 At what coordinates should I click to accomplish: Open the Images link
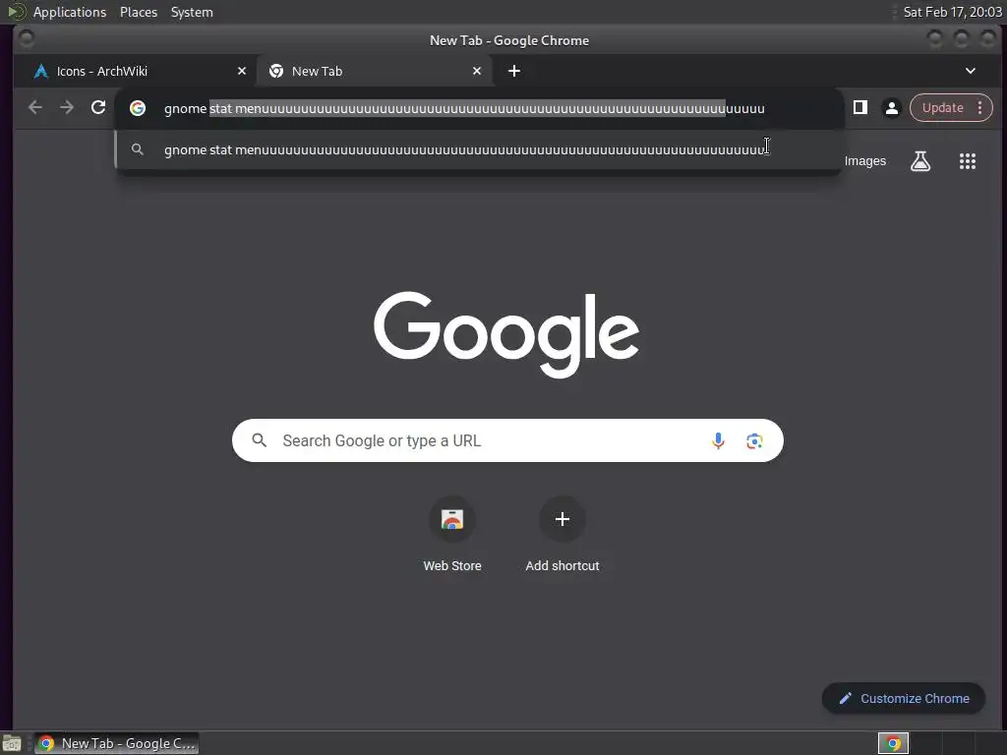(x=865, y=161)
